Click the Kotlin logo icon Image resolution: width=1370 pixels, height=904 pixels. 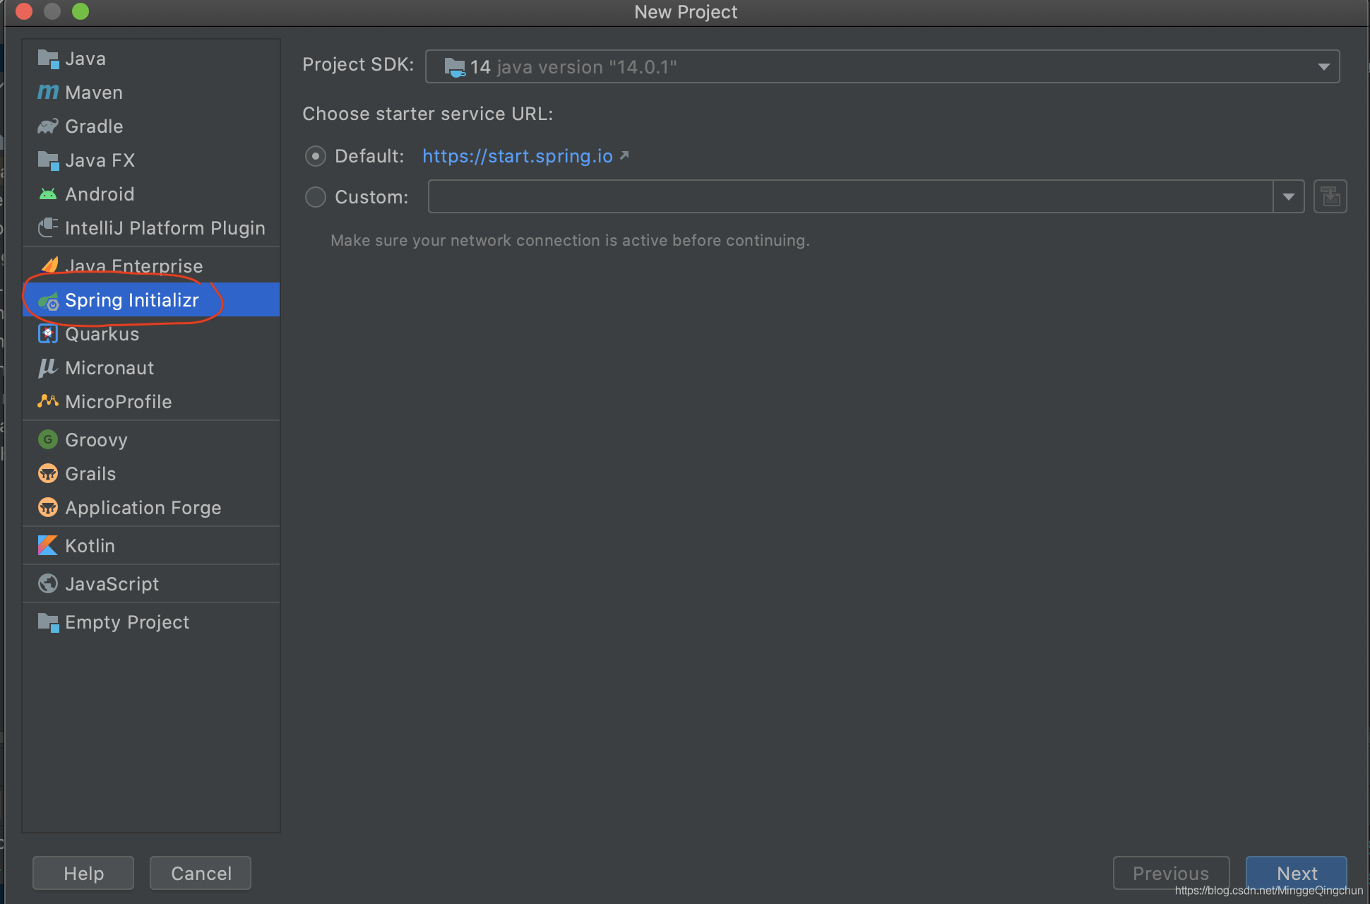pos(47,546)
